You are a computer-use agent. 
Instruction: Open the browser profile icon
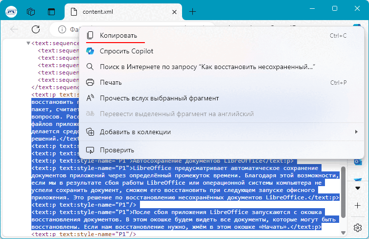tap(11, 12)
